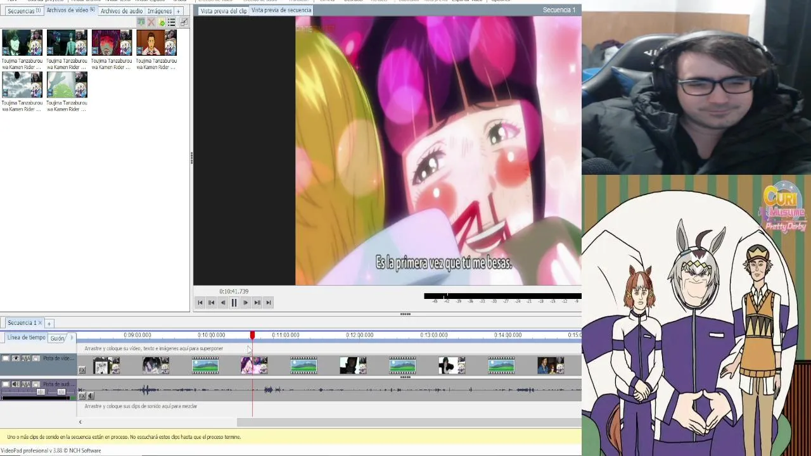Open the Archivos de audio tab
The height and width of the screenshot is (456, 811).
pyautogui.click(x=121, y=11)
